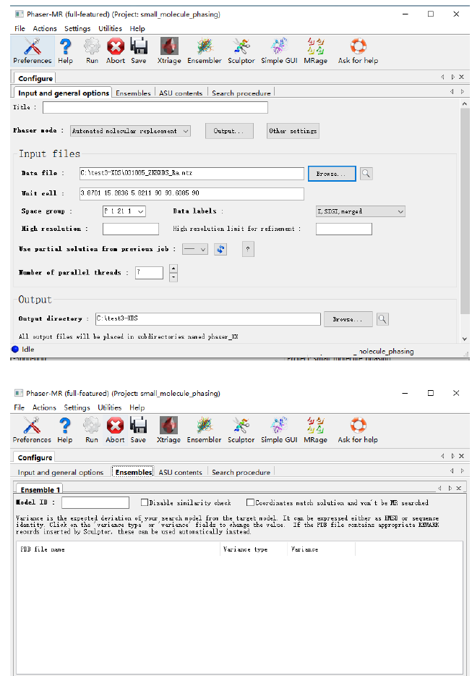Viewport: 472px width, 676px height.
Task: Open Utilities menu in the lower window
Action: [x=110, y=407]
